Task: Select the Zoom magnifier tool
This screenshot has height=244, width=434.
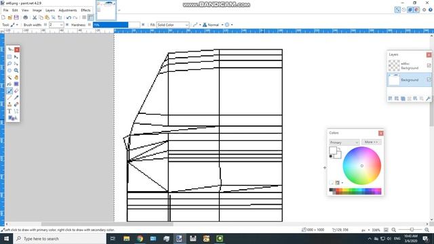Action: point(16,70)
